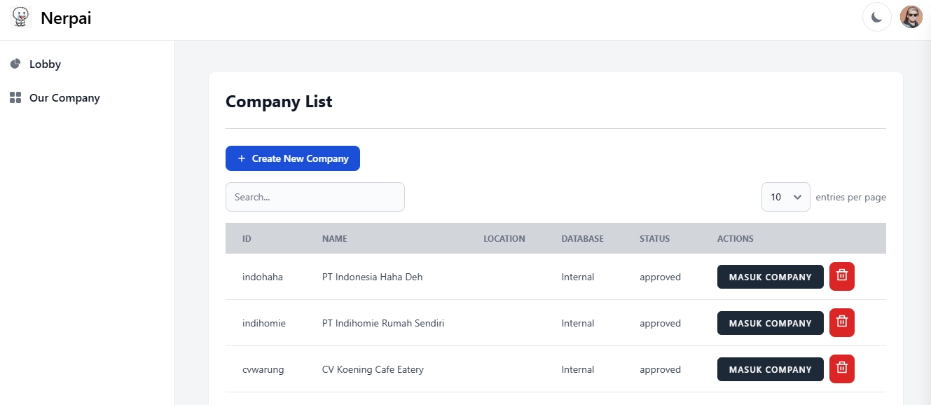This screenshot has width=931, height=405.
Task: Sort table by the ID column header
Action: coord(247,239)
